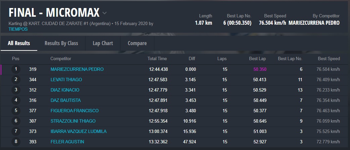Click the position 8 circle badge
The width and height of the screenshot is (350, 150).
pos(16,142)
